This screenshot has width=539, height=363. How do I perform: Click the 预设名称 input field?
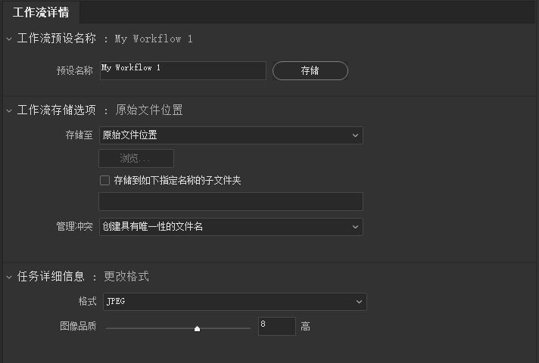(183, 70)
